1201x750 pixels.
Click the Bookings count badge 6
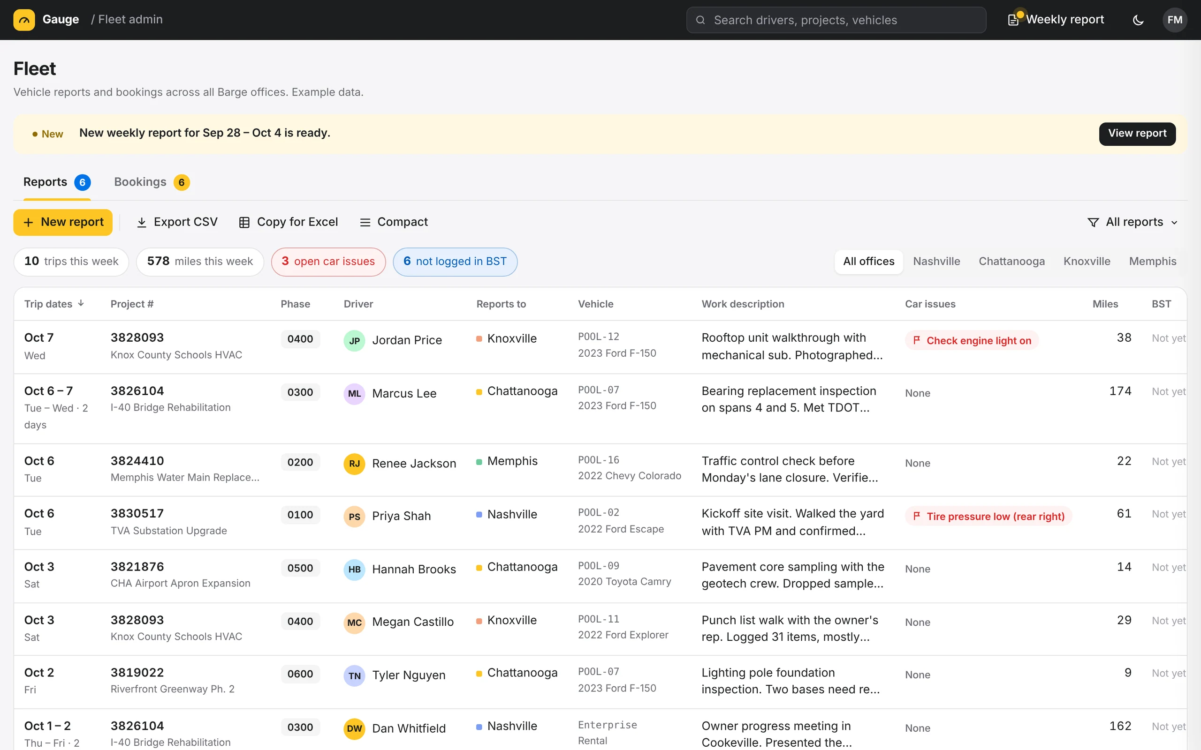pyautogui.click(x=182, y=182)
